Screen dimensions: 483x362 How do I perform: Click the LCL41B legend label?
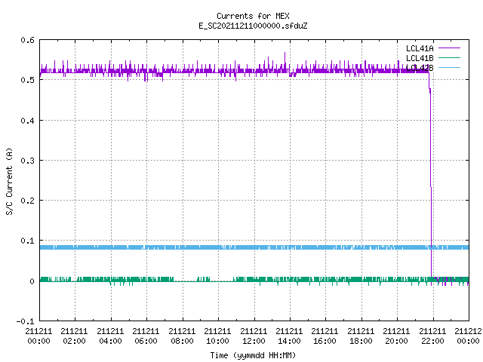pyautogui.click(x=420, y=58)
